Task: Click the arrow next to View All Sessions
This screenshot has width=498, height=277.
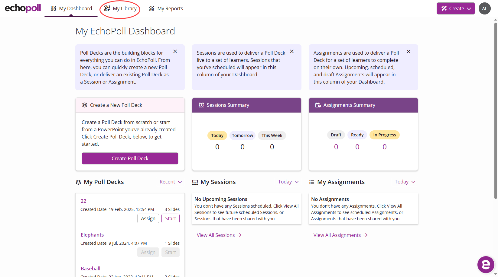Action: point(239,235)
